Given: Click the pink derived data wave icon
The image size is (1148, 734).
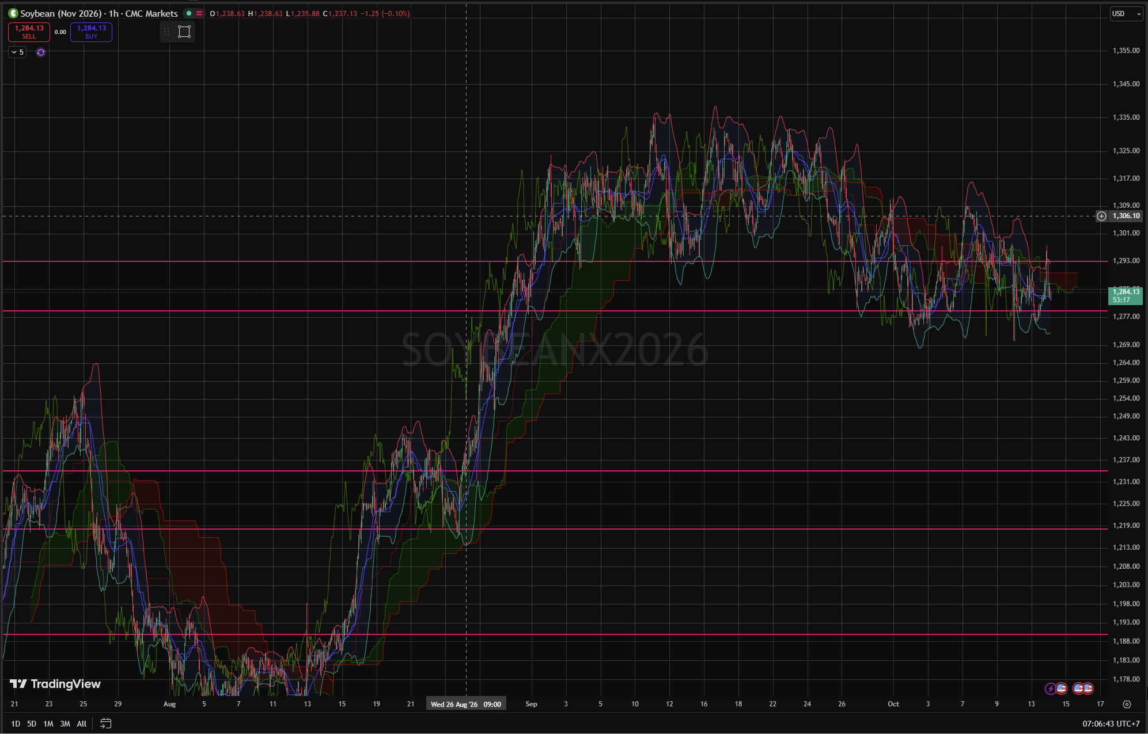Looking at the screenshot, I should click(x=199, y=13).
